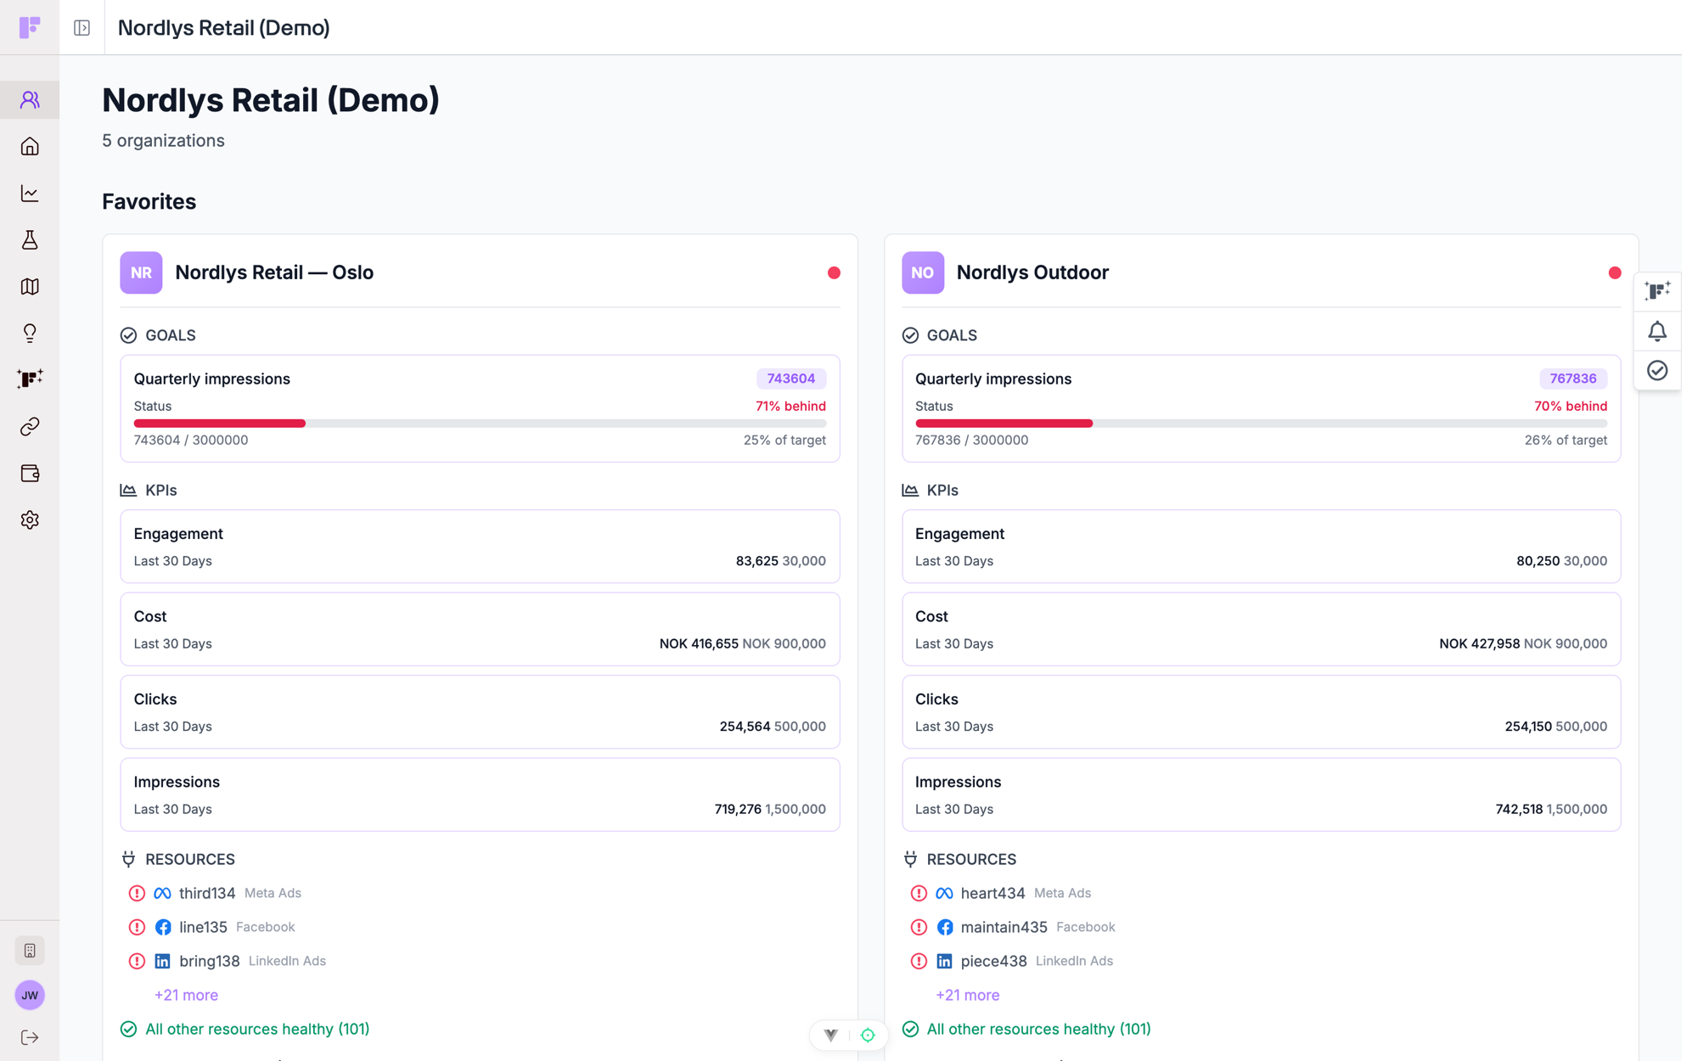Click the '71% behind' status text
The width and height of the screenshot is (1698, 1061).
click(x=790, y=406)
